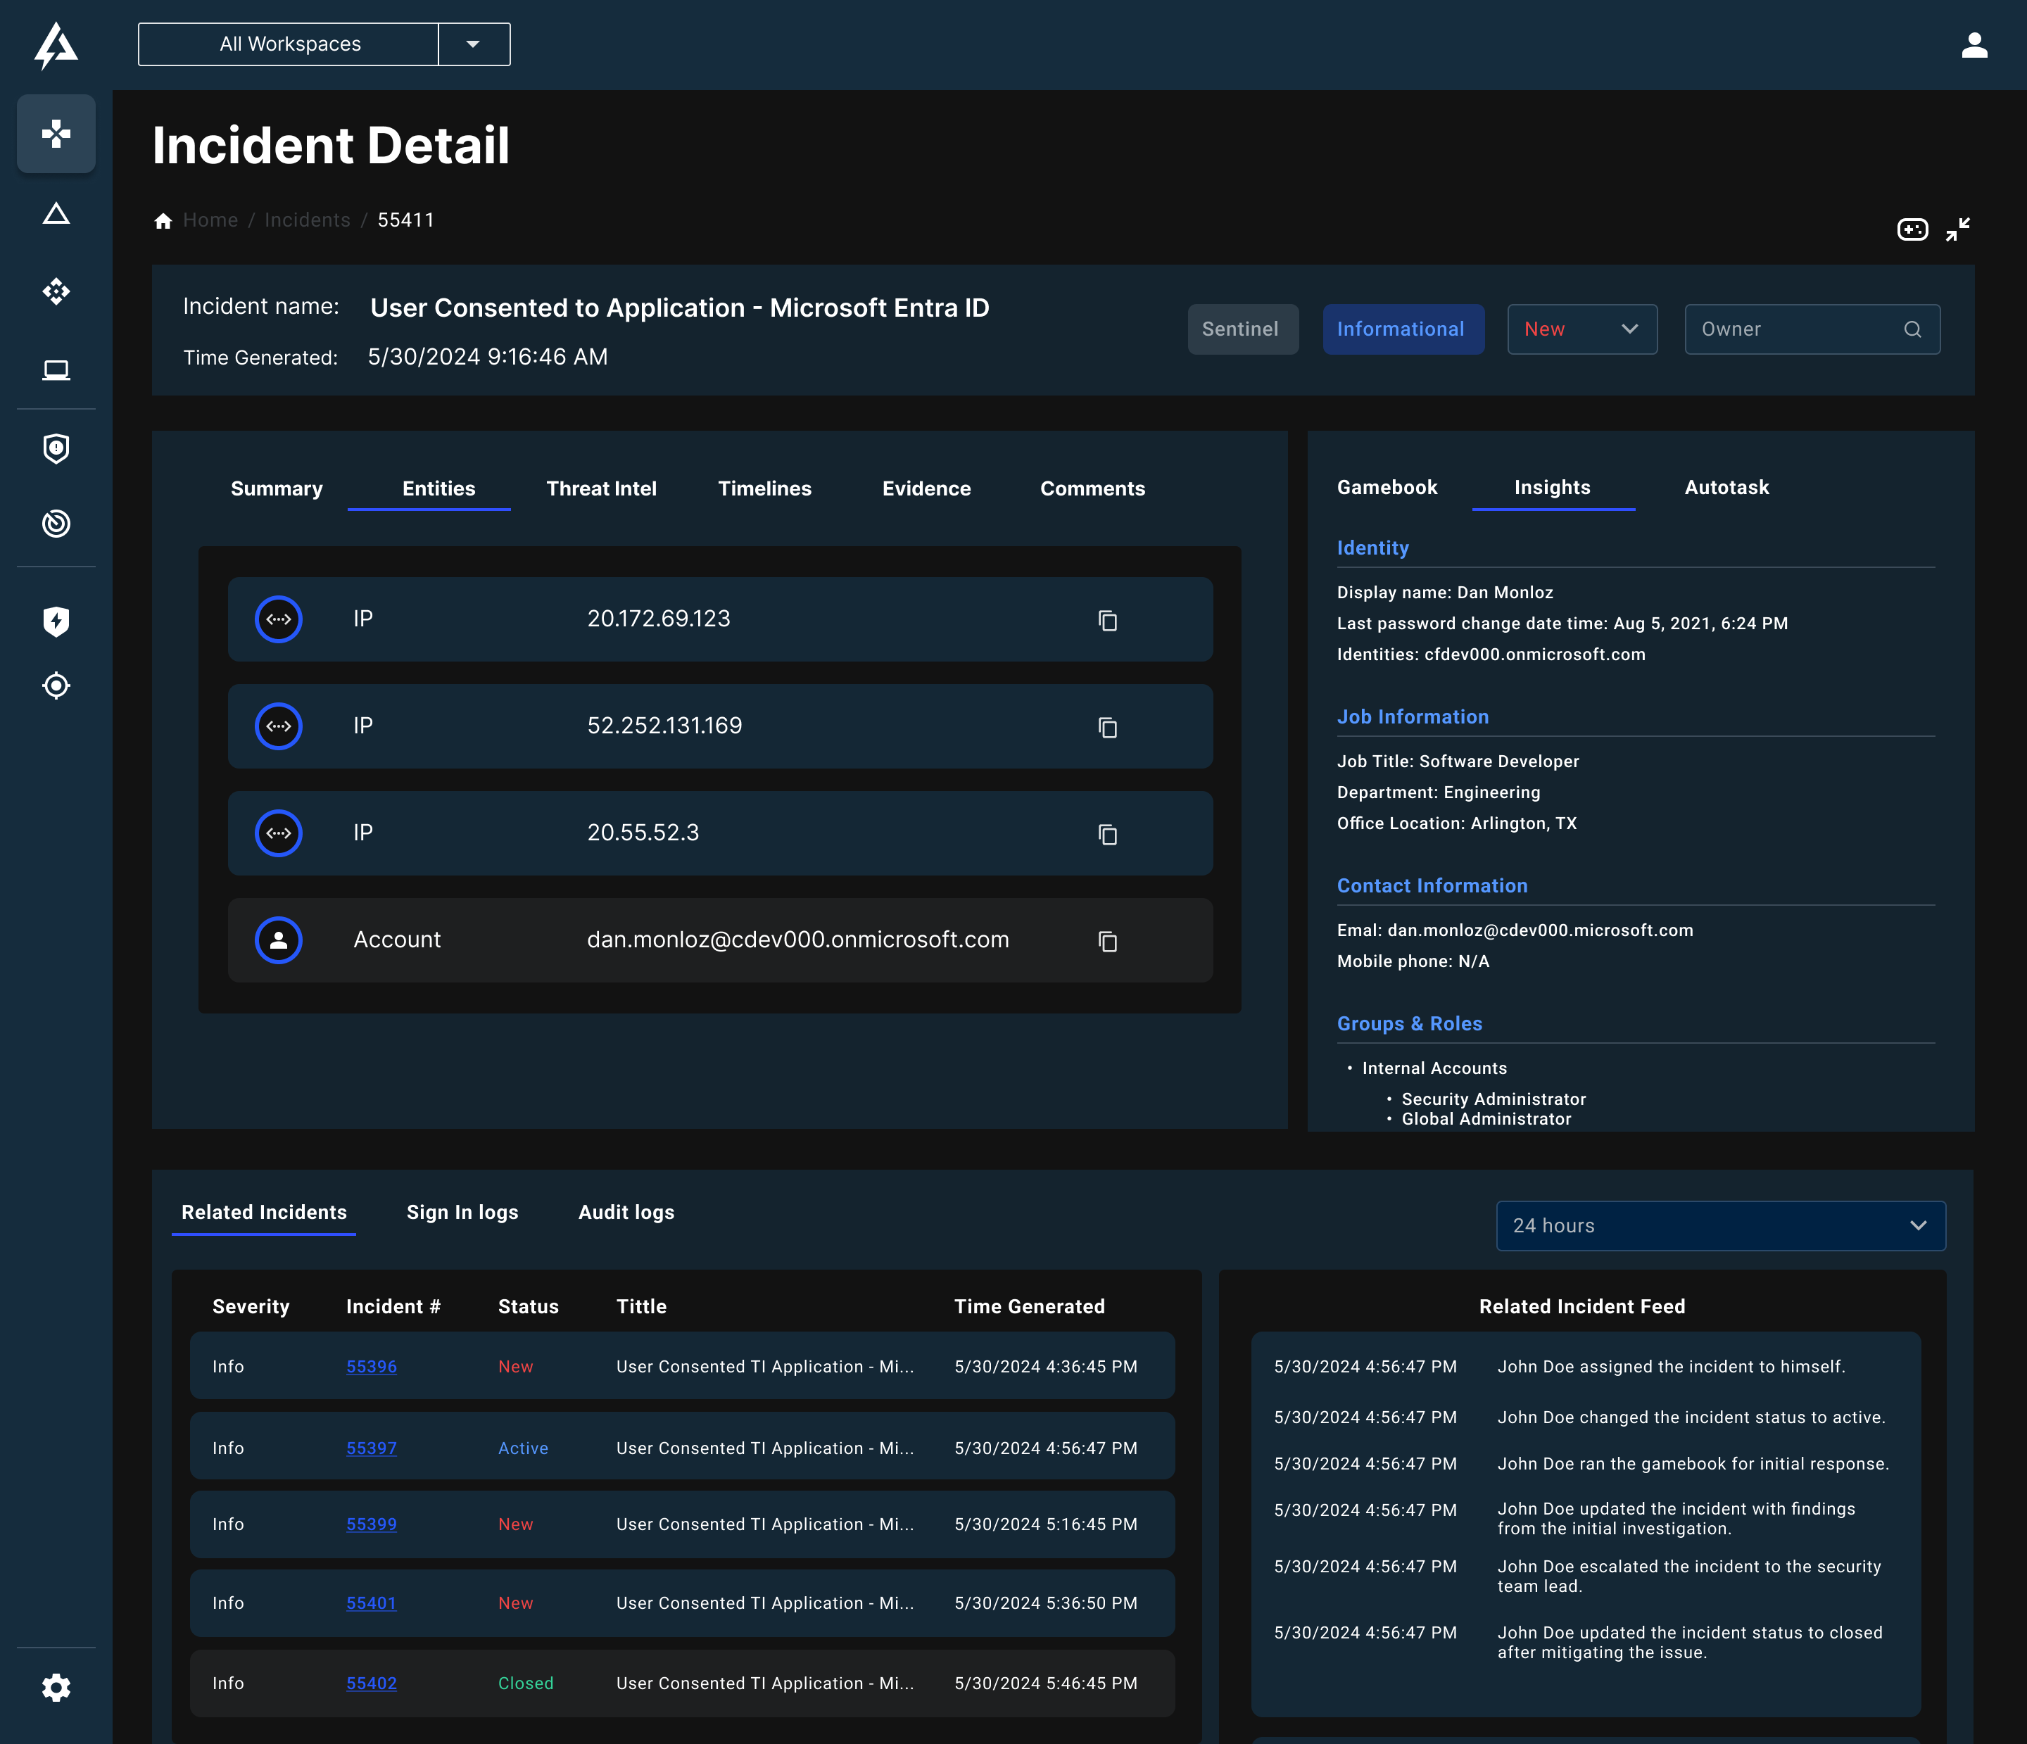Image resolution: width=2027 pixels, height=1744 pixels.
Task: Click the collapse arrows icon
Action: coord(1957,229)
